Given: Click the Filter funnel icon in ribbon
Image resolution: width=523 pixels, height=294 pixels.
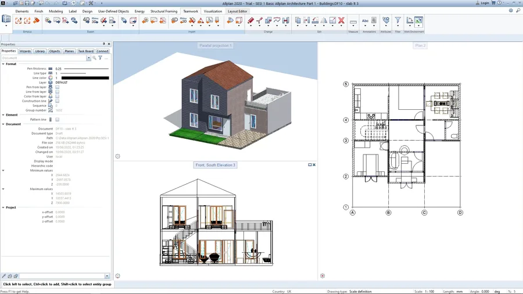Looking at the screenshot, I should pos(397,21).
